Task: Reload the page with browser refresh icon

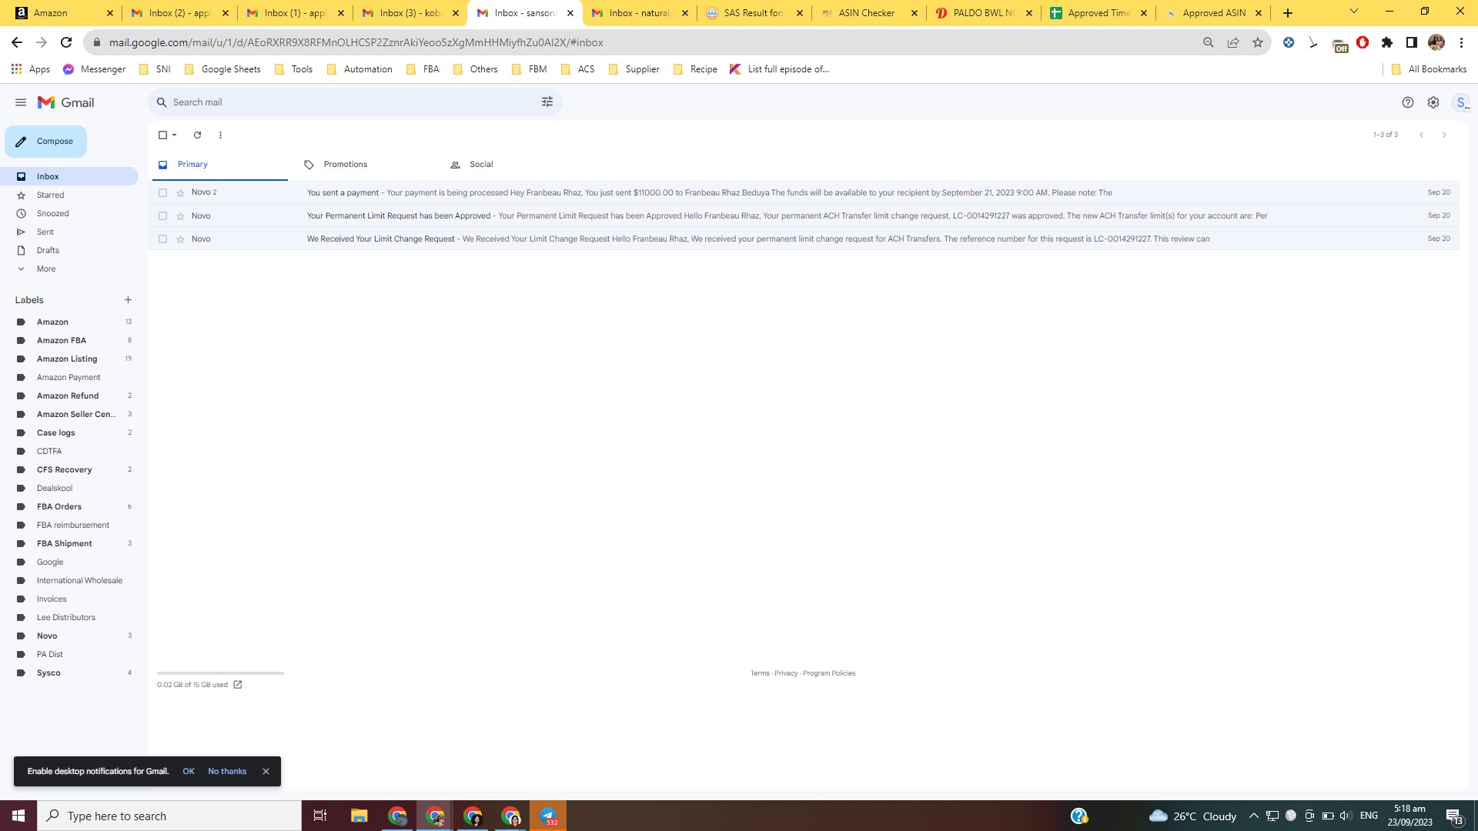Action: 66,42
